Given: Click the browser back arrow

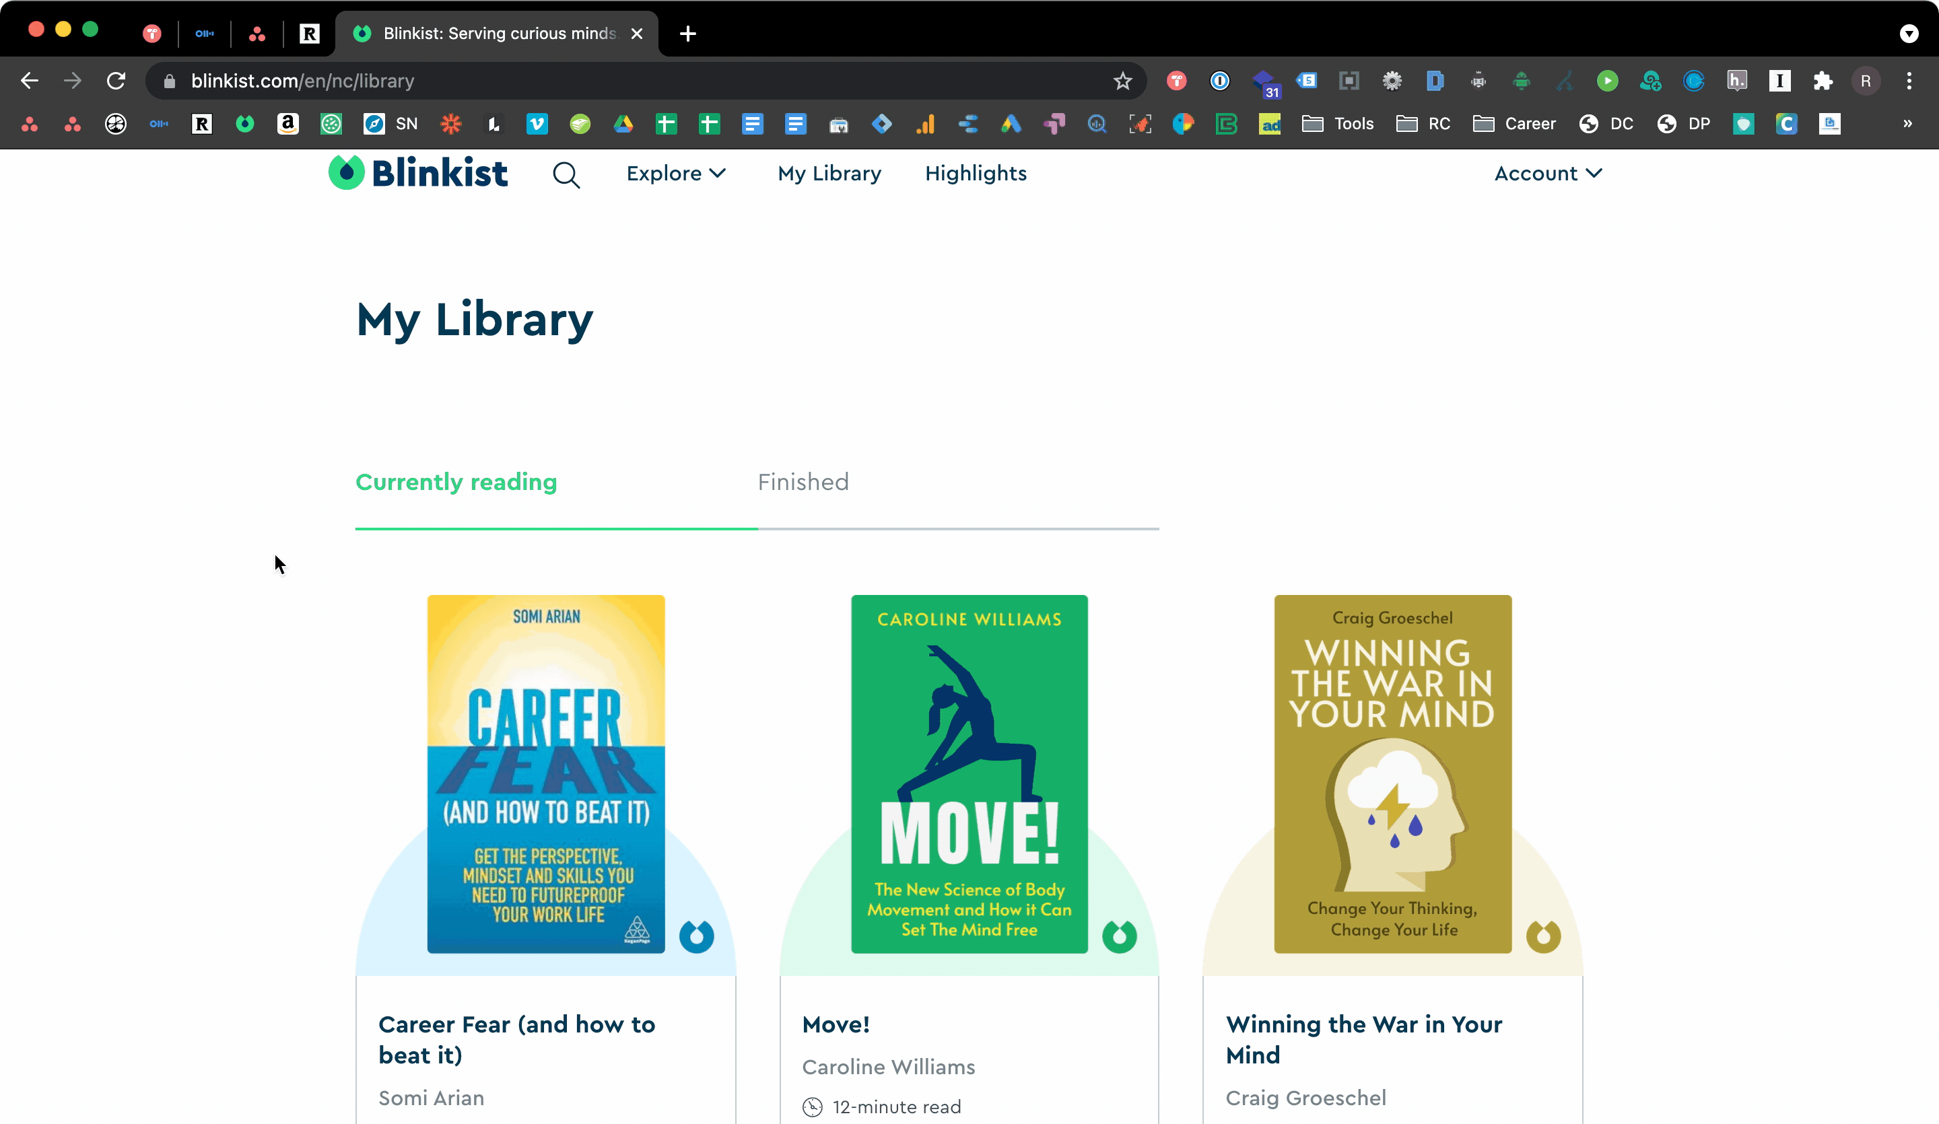Looking at the screenshot, I should tap(29, 81).
